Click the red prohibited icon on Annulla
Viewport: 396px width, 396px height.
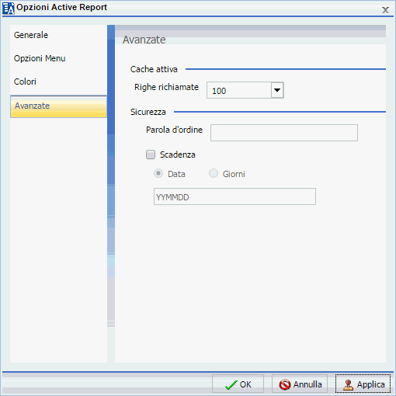click(285, 384)
